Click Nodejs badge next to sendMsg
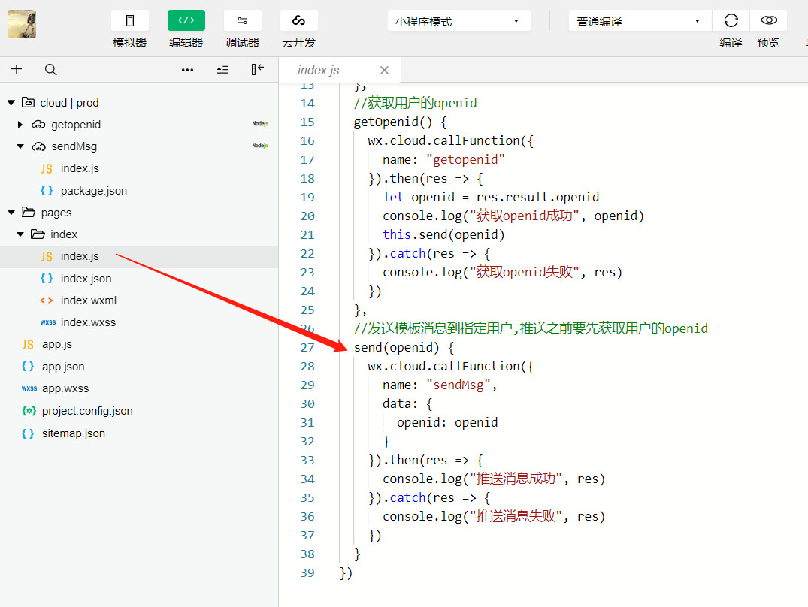 (260, 146)
